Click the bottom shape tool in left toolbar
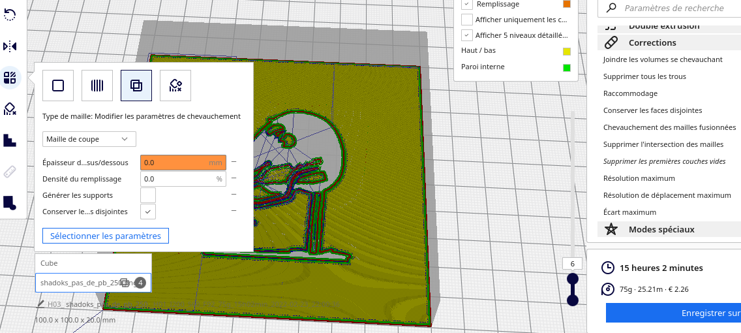Image resolution: width=741 pixels, height=333 pixels. coord(10,202)
